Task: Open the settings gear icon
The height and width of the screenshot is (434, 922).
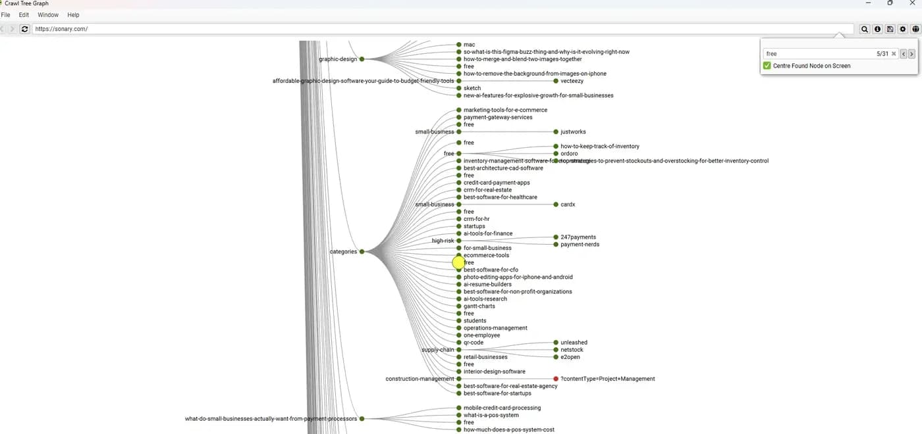Action: click(x=903, y=29)
